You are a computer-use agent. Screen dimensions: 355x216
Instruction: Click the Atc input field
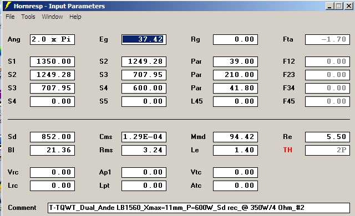[x=235, y=186]
